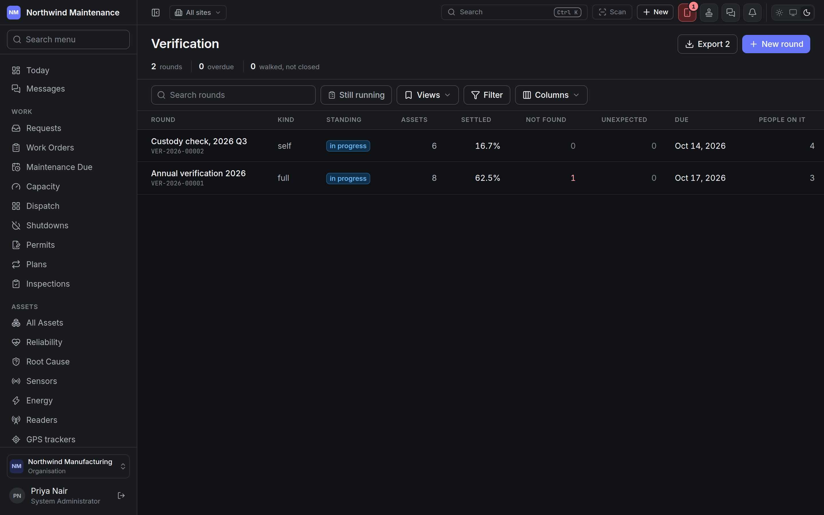This screenshot has height=515, width=824.
Task: Open the Columns dropdown
Action: [x=551, y=95]
